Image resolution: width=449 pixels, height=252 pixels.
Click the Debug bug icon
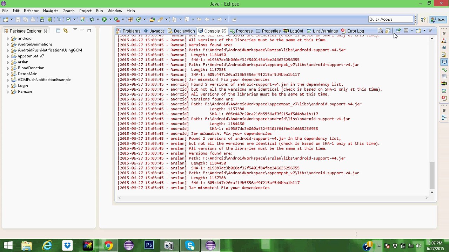(92, 19)
